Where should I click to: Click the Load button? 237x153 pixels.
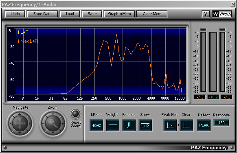coord(70,14)
